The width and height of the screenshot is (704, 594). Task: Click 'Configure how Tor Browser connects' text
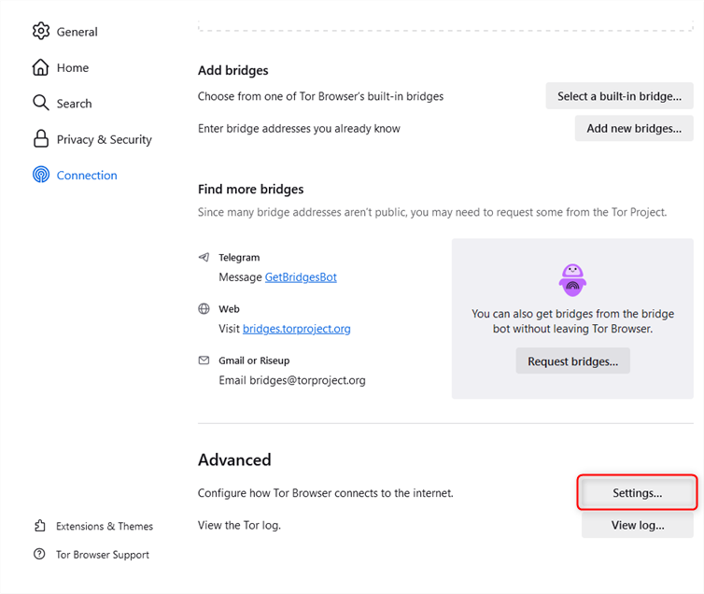coord(326,493)
